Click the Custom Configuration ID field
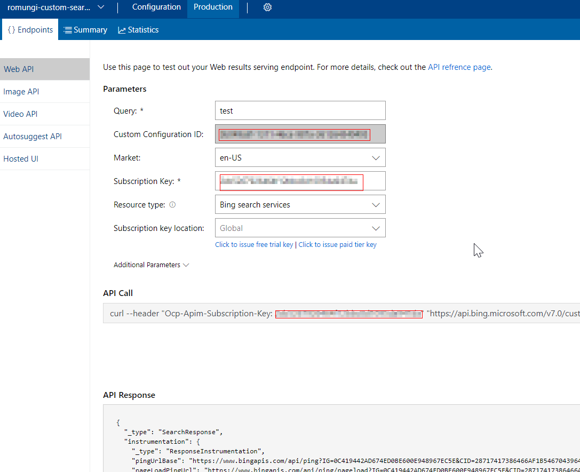 [x=300, y=134]
